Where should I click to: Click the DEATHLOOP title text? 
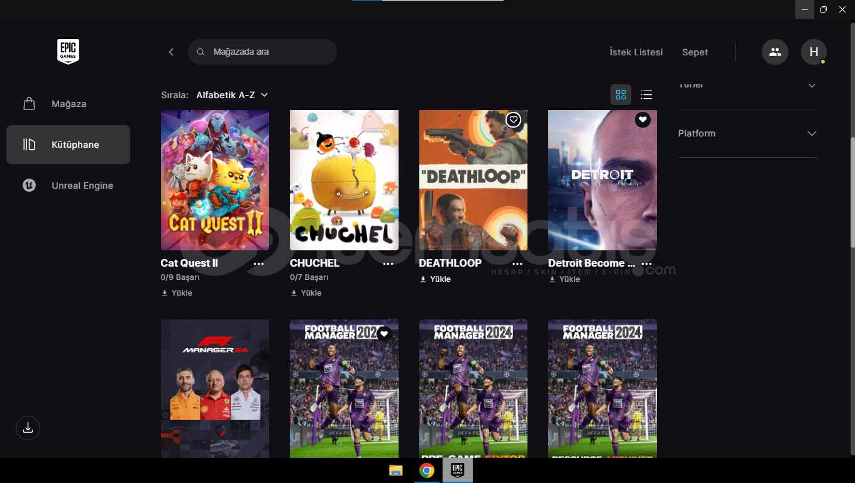(450, 263)
